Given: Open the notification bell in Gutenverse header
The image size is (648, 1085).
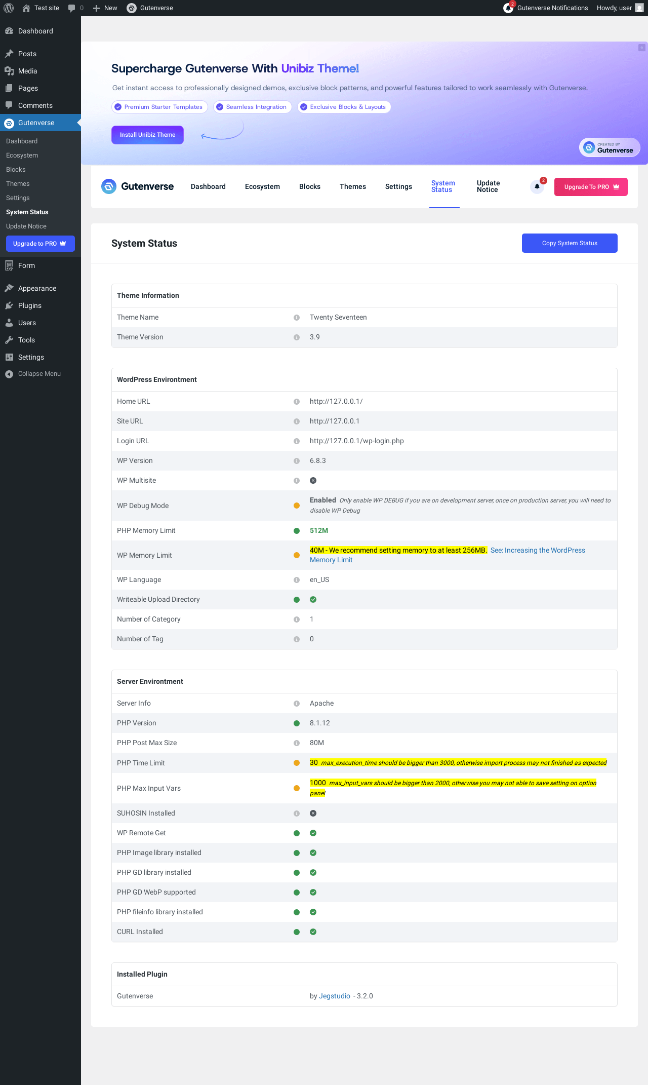Looking at the screenshot, I should coord(537,186).
